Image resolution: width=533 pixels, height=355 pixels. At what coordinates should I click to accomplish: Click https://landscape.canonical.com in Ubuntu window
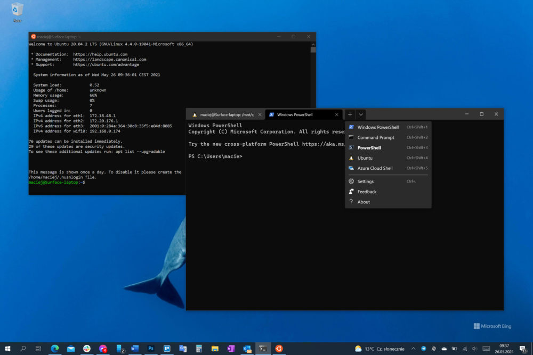click(x=109, y=60)
